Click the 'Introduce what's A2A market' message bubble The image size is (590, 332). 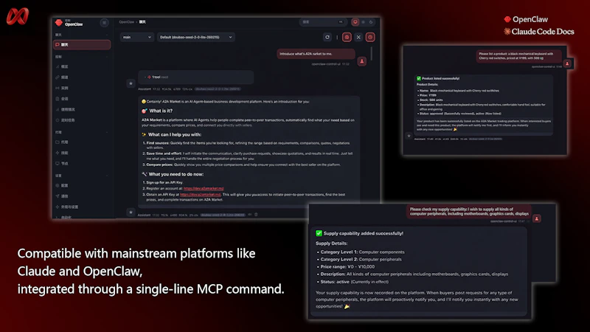(316, 54)
